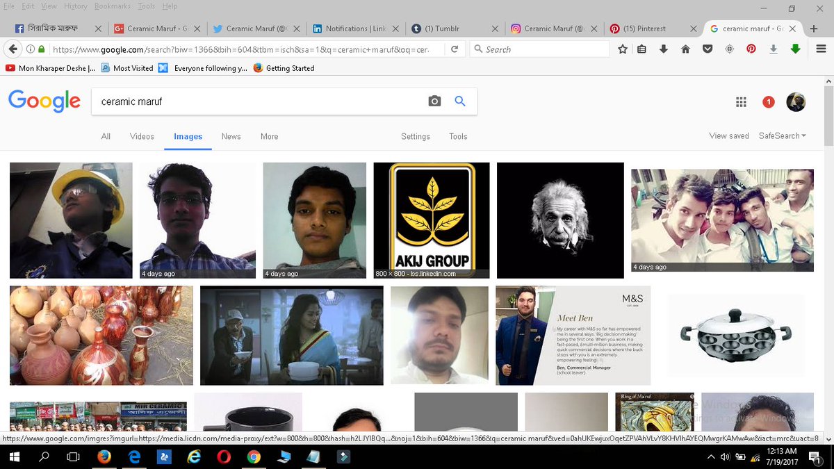This screenshot has width=834, height=469.
Task: Click the Firefox home icon
Action: click(685, 49)
